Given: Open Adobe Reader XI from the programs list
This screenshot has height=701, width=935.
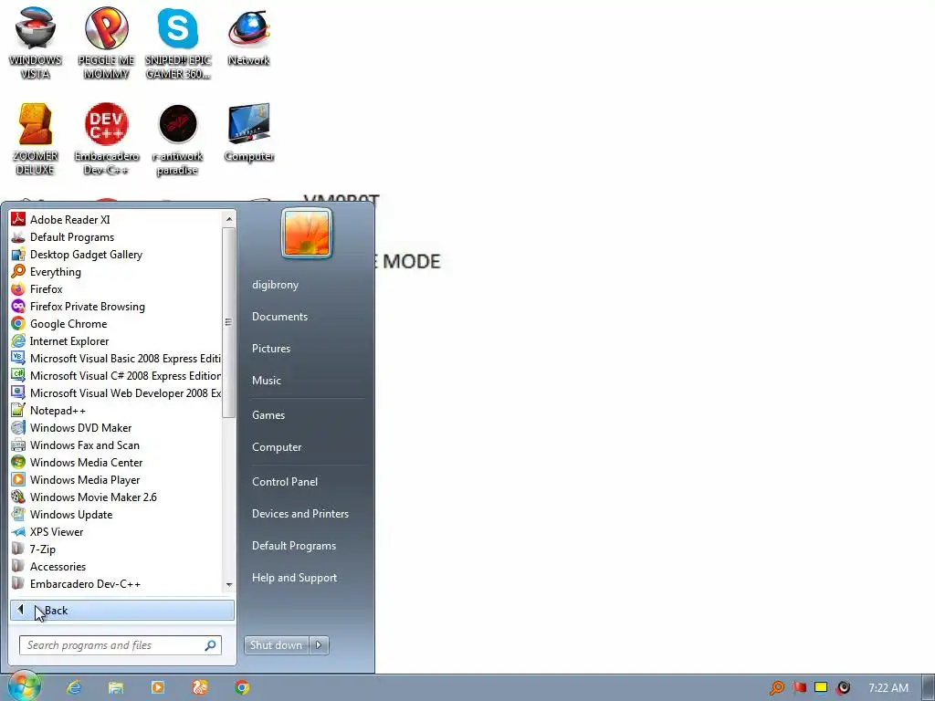Looking at the screenshot, I should (x=116, y=220).
